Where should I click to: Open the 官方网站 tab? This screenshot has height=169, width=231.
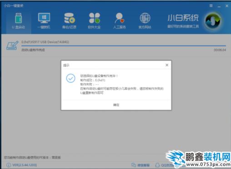[x=145, y=21]
